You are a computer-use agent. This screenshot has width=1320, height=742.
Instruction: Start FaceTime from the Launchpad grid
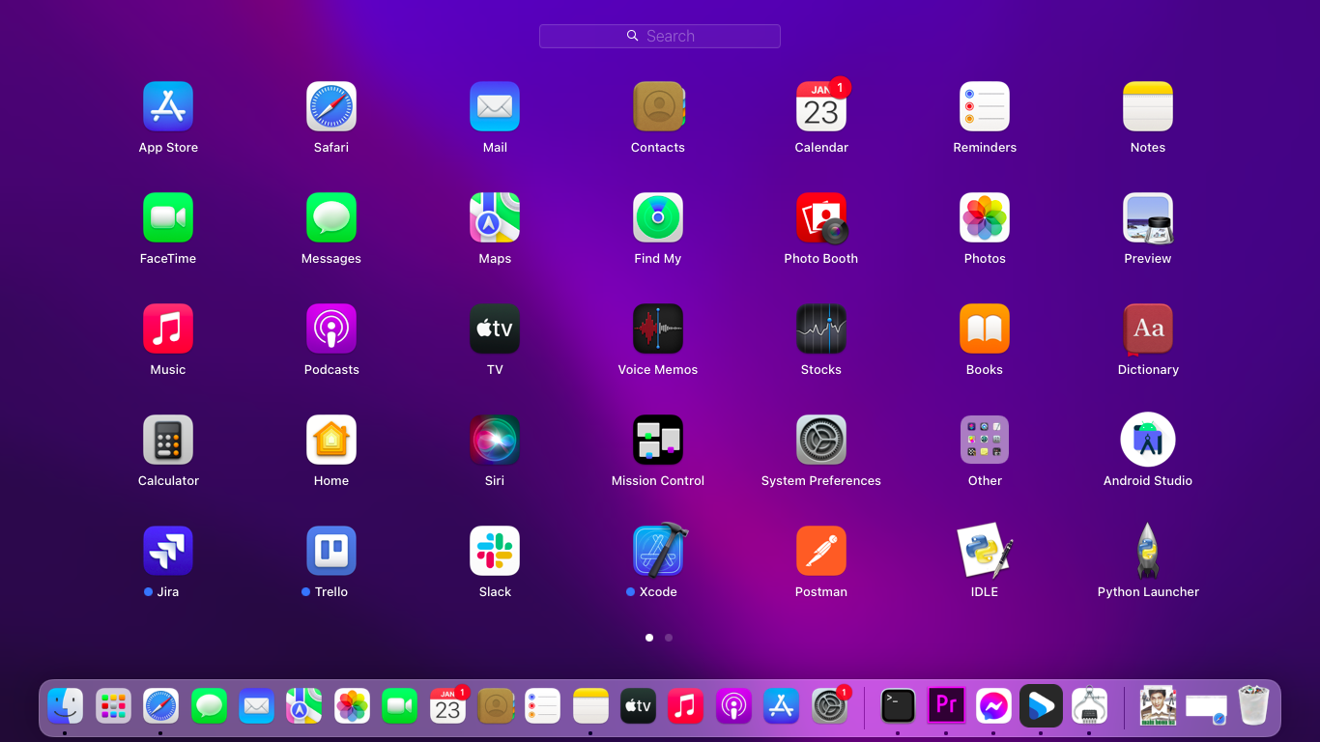coord(168,217)
